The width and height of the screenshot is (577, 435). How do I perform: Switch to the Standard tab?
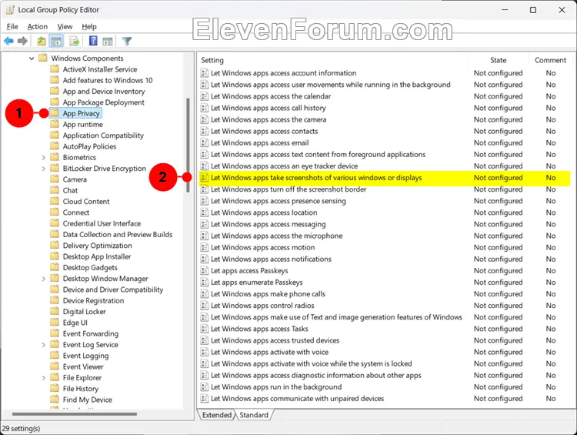coord(254,415)
